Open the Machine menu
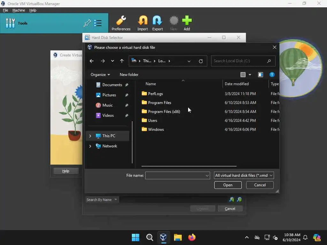The height and width of the screenshot is (245, 327). [x=19, y=10]
